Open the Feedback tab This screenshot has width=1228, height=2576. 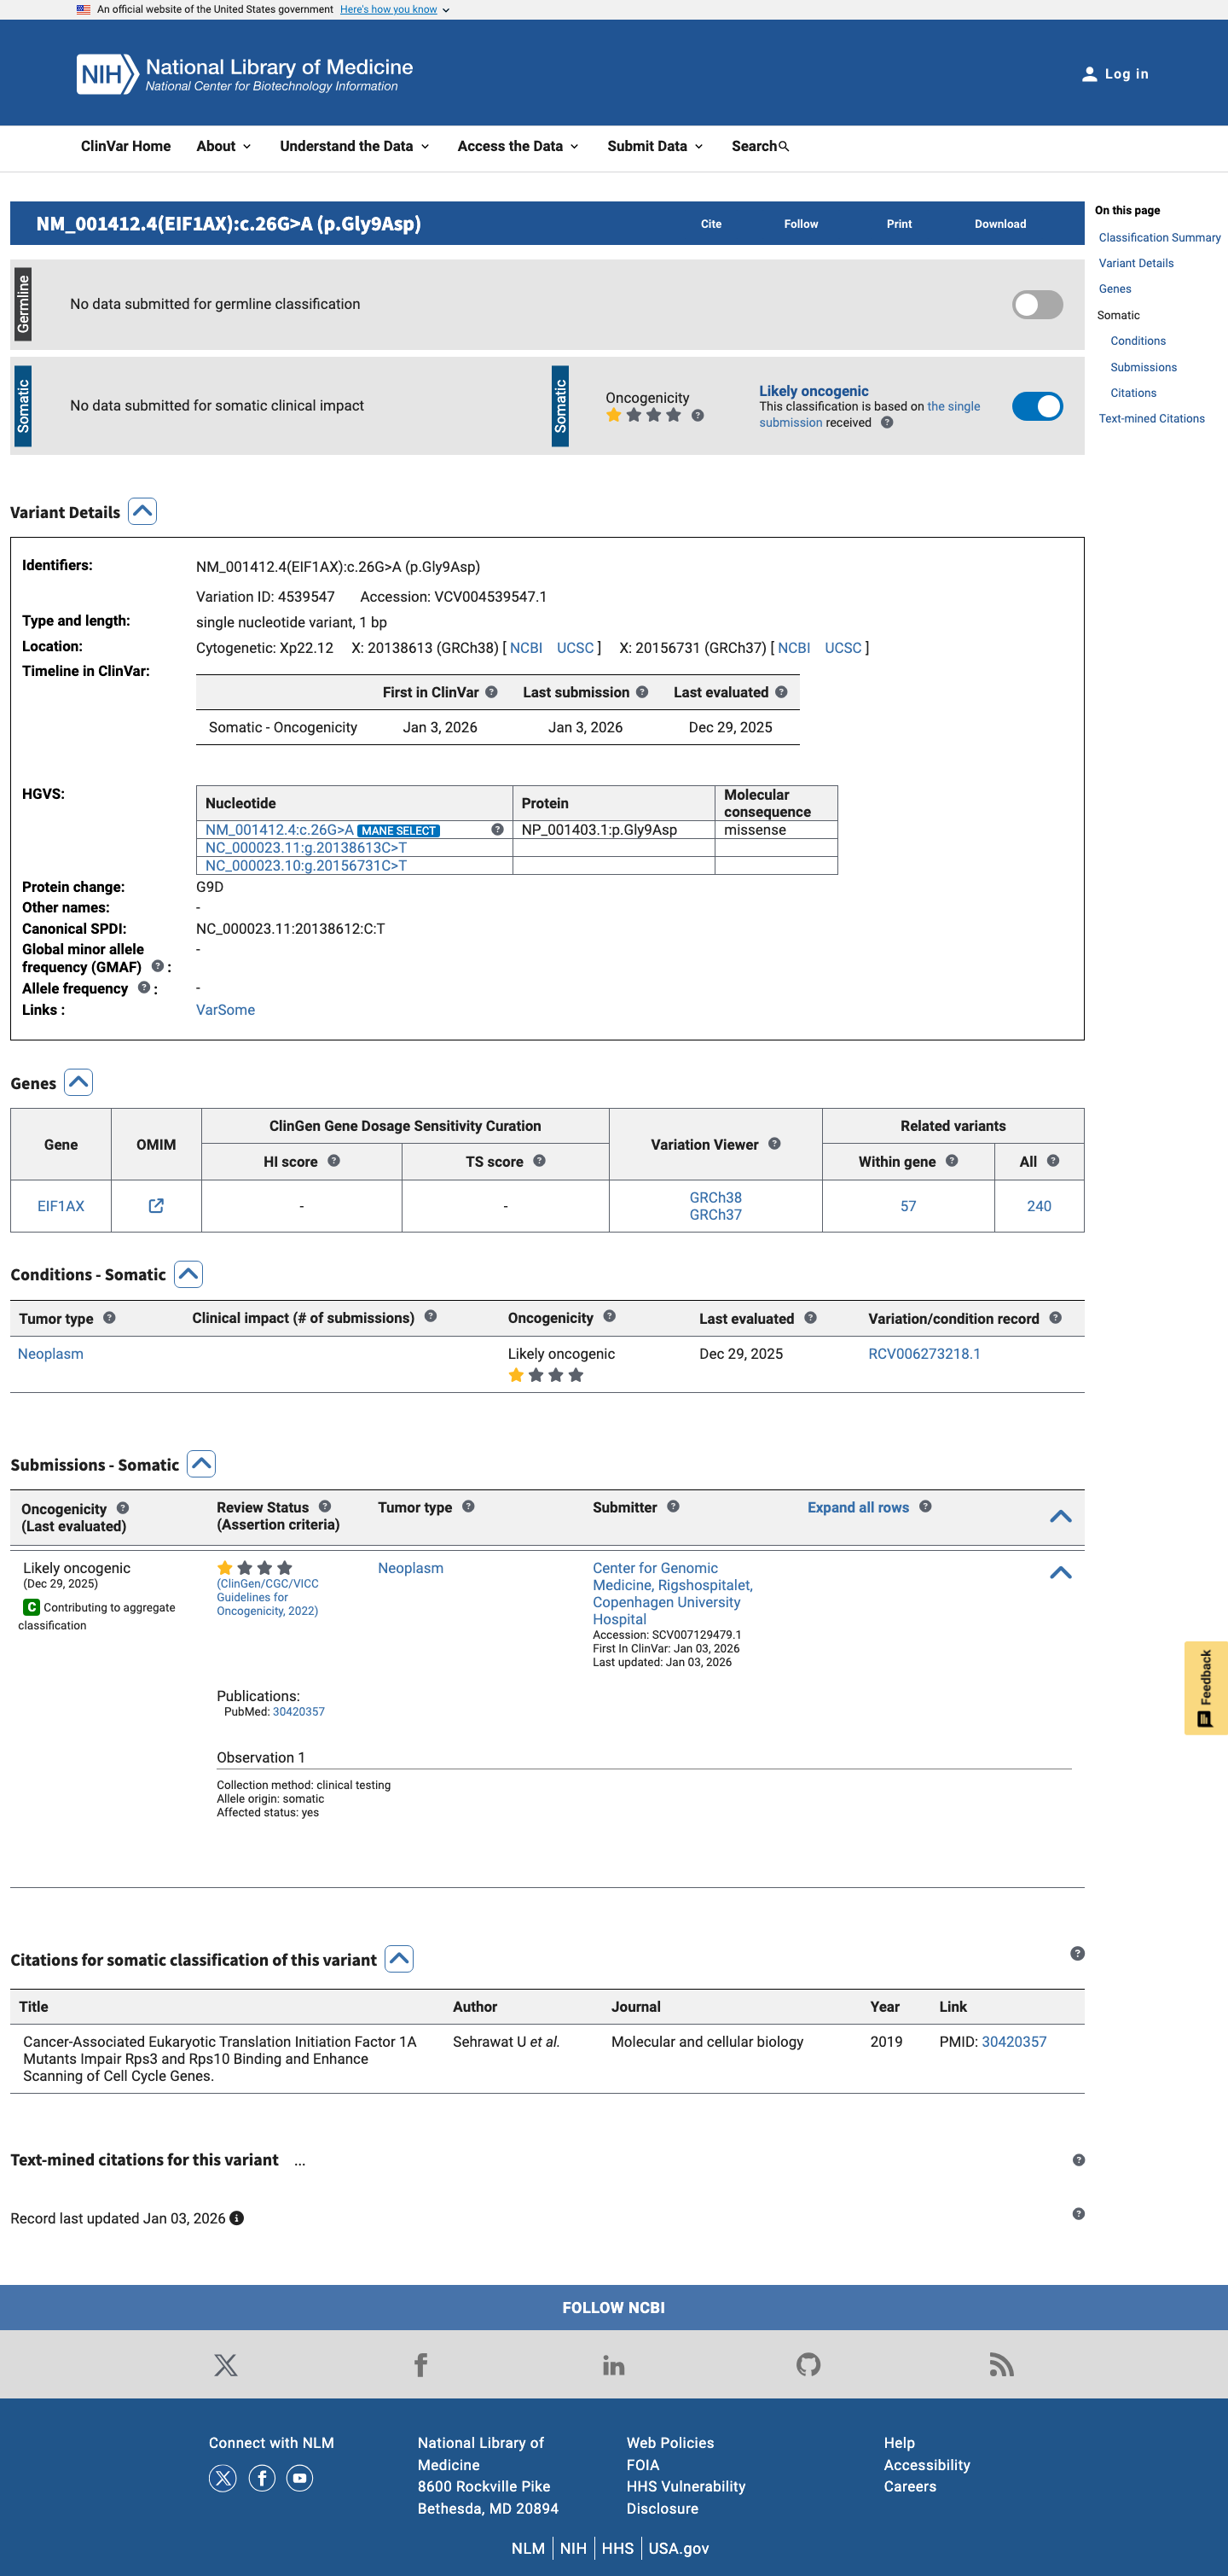[x=1205, y=1688]
